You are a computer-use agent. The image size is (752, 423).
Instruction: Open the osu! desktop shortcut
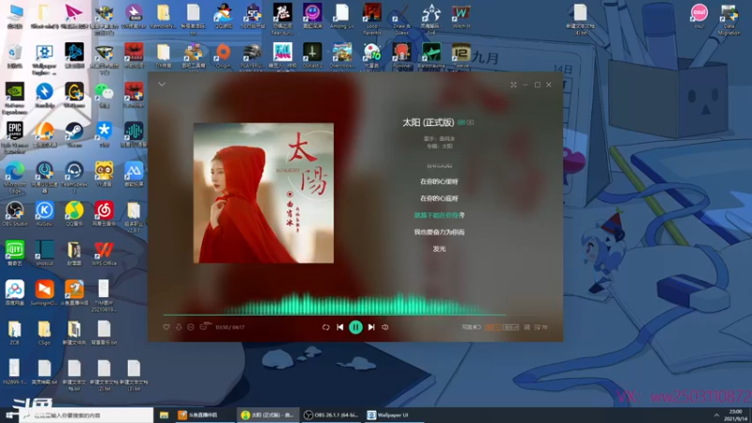pyautogui.click(x=698, y=16)
